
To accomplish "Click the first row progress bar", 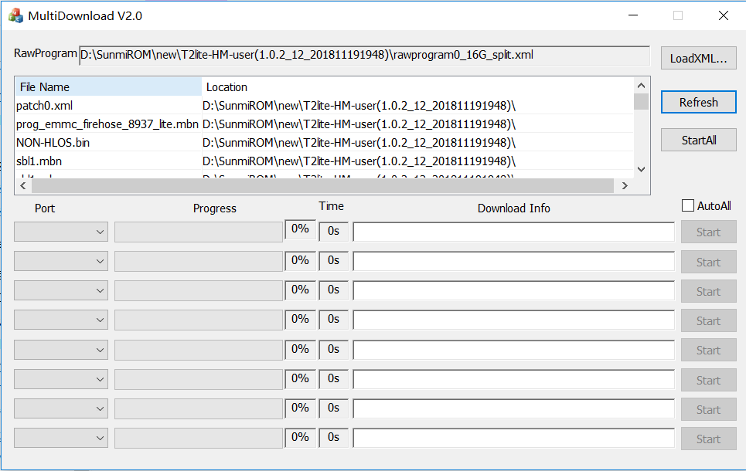I will pos(198,232).
